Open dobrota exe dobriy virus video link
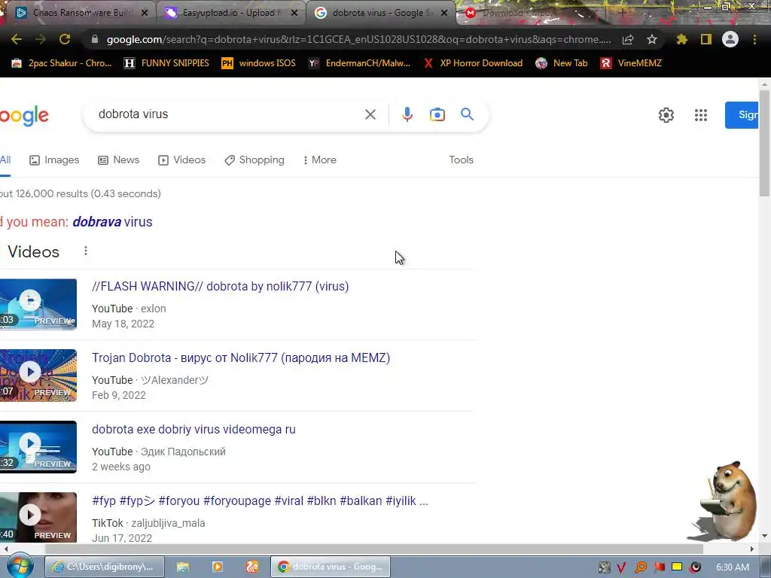This screenshot has width=771, height=578. tap(194, 429)
